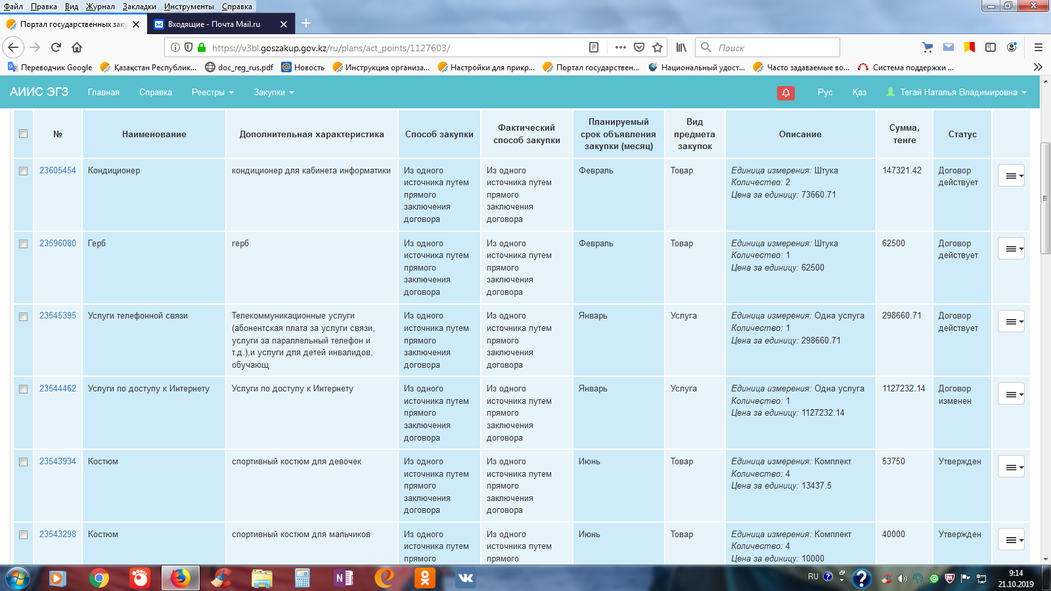Open actions dropdown for Услуги телефонной связи row
This screenshot has width=1051, height=591.
click(1011, 321)
